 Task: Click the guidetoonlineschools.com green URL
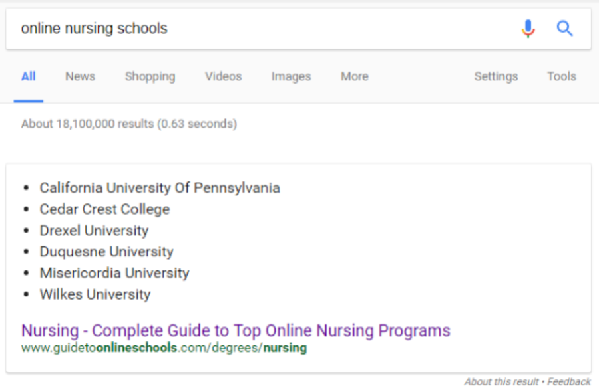pyautogui.click(x=164, y=348)
